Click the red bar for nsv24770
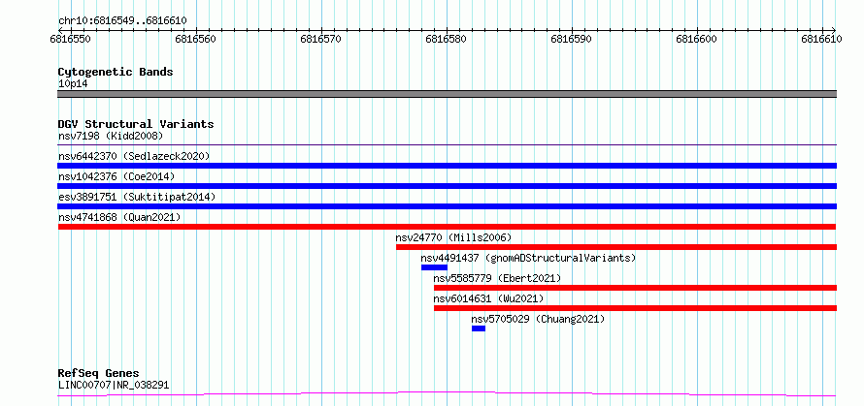This screenshot has width=864, height=406. coord(616,247)
